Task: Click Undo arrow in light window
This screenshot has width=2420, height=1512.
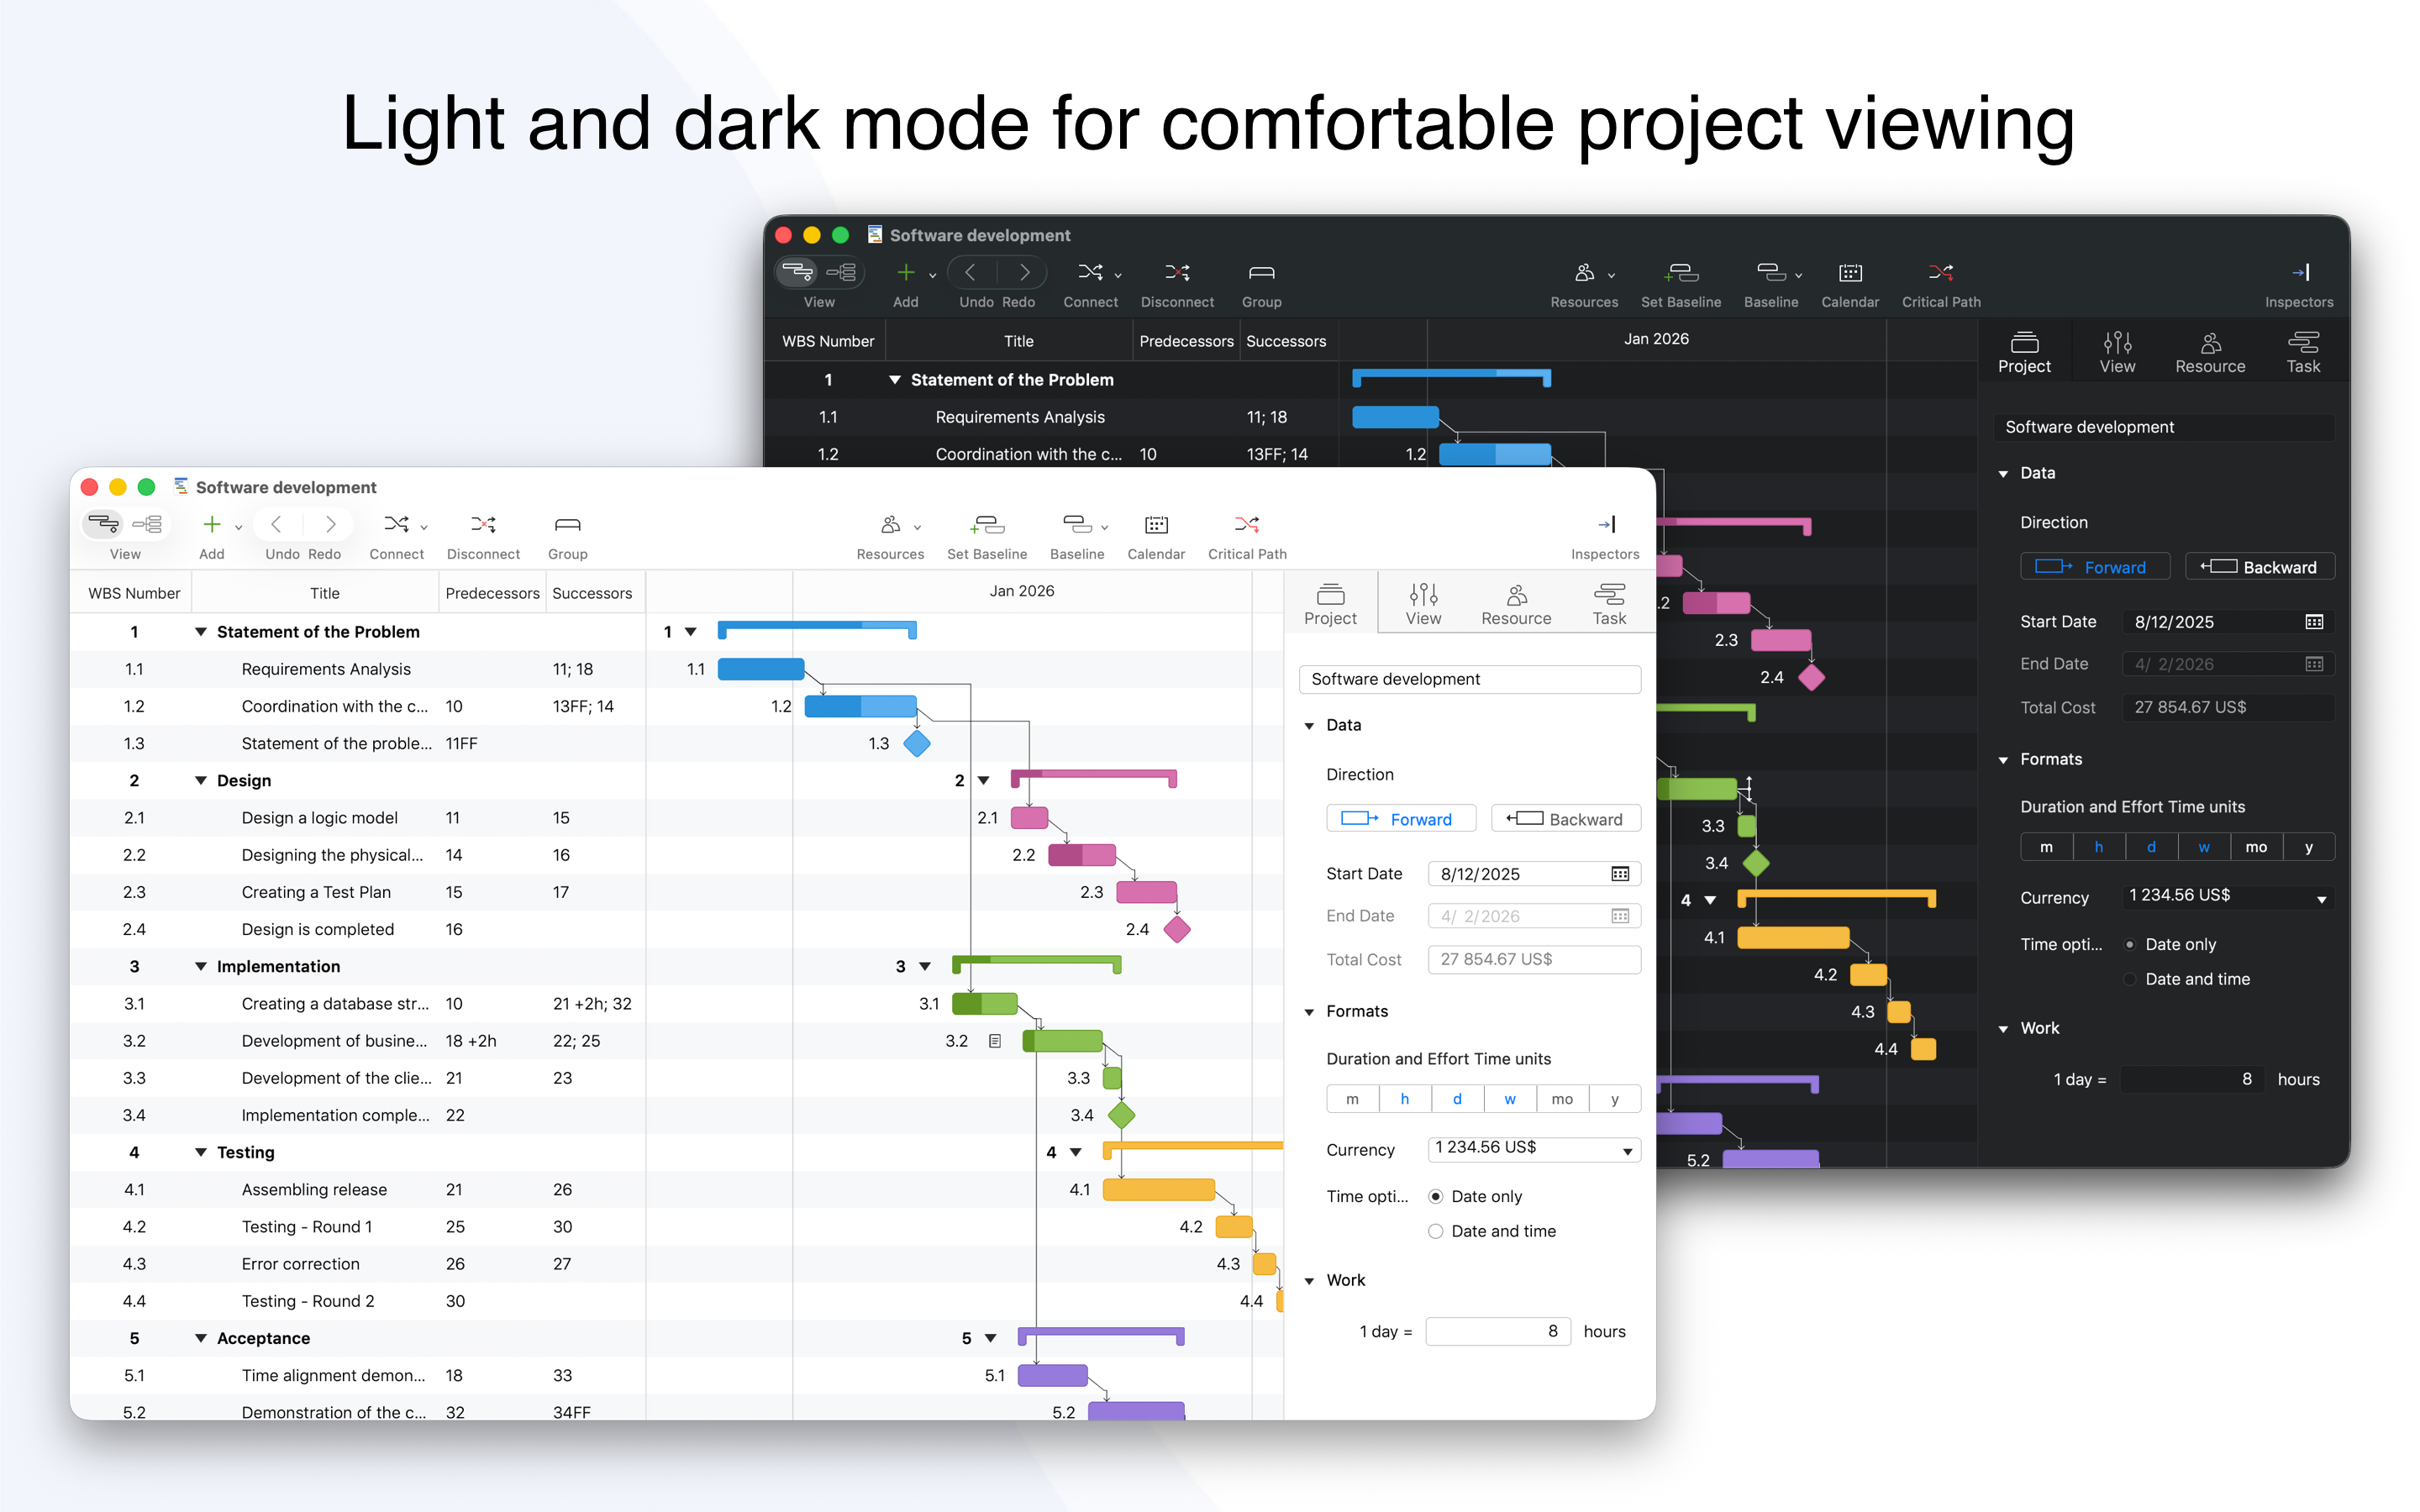Action: click(277, 524)
